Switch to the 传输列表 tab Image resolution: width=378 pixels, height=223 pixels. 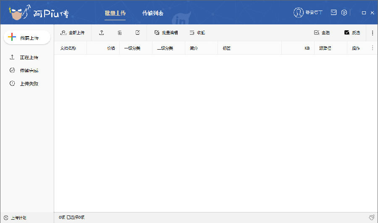pos(153,13)
